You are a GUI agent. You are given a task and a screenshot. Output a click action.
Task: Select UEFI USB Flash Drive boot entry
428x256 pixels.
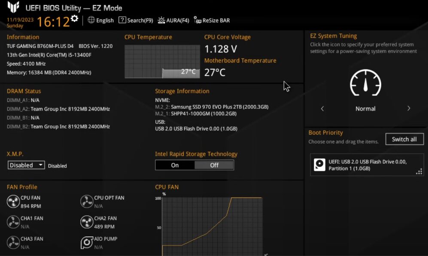[x=367, y=165]
